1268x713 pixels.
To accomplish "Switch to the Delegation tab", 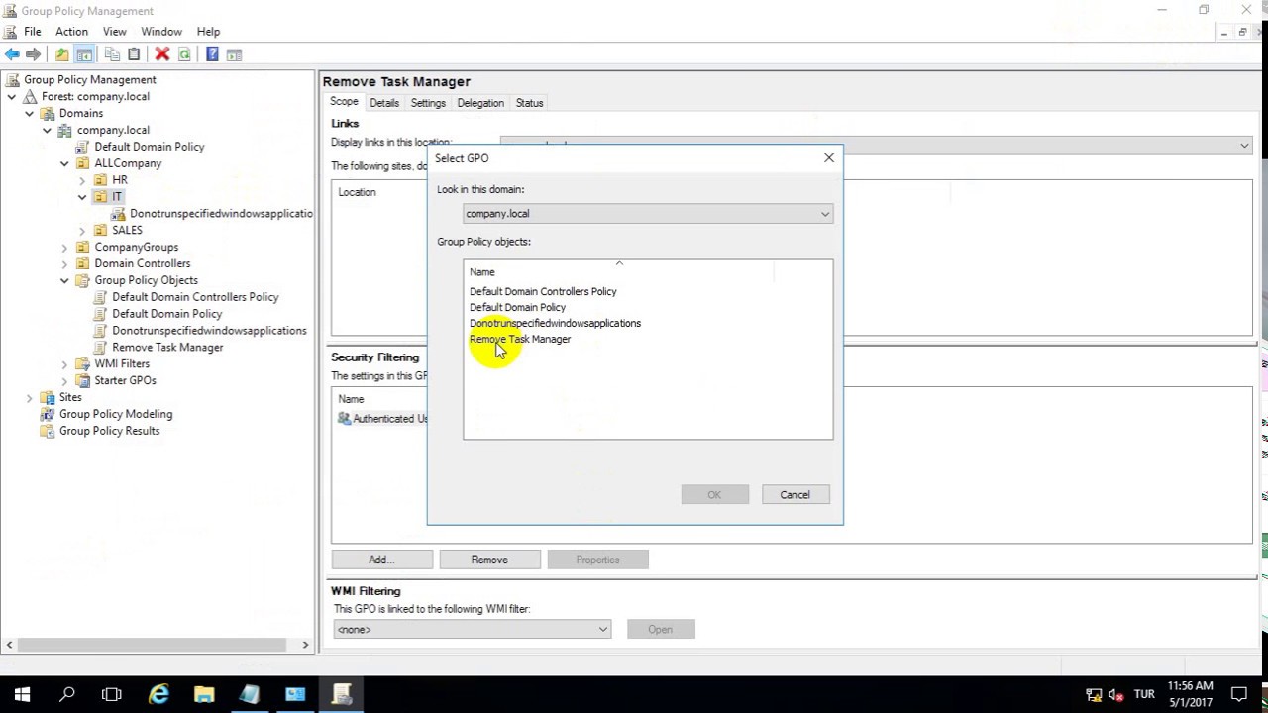I will coord(480,103).
